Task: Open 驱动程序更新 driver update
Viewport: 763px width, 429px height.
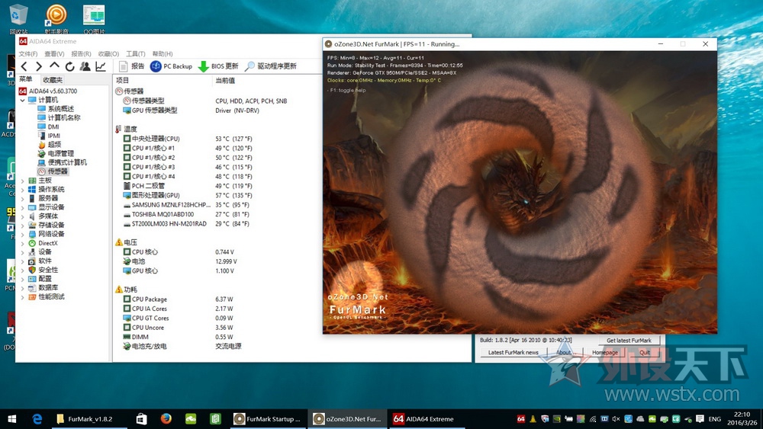Action: click(271, 66)
